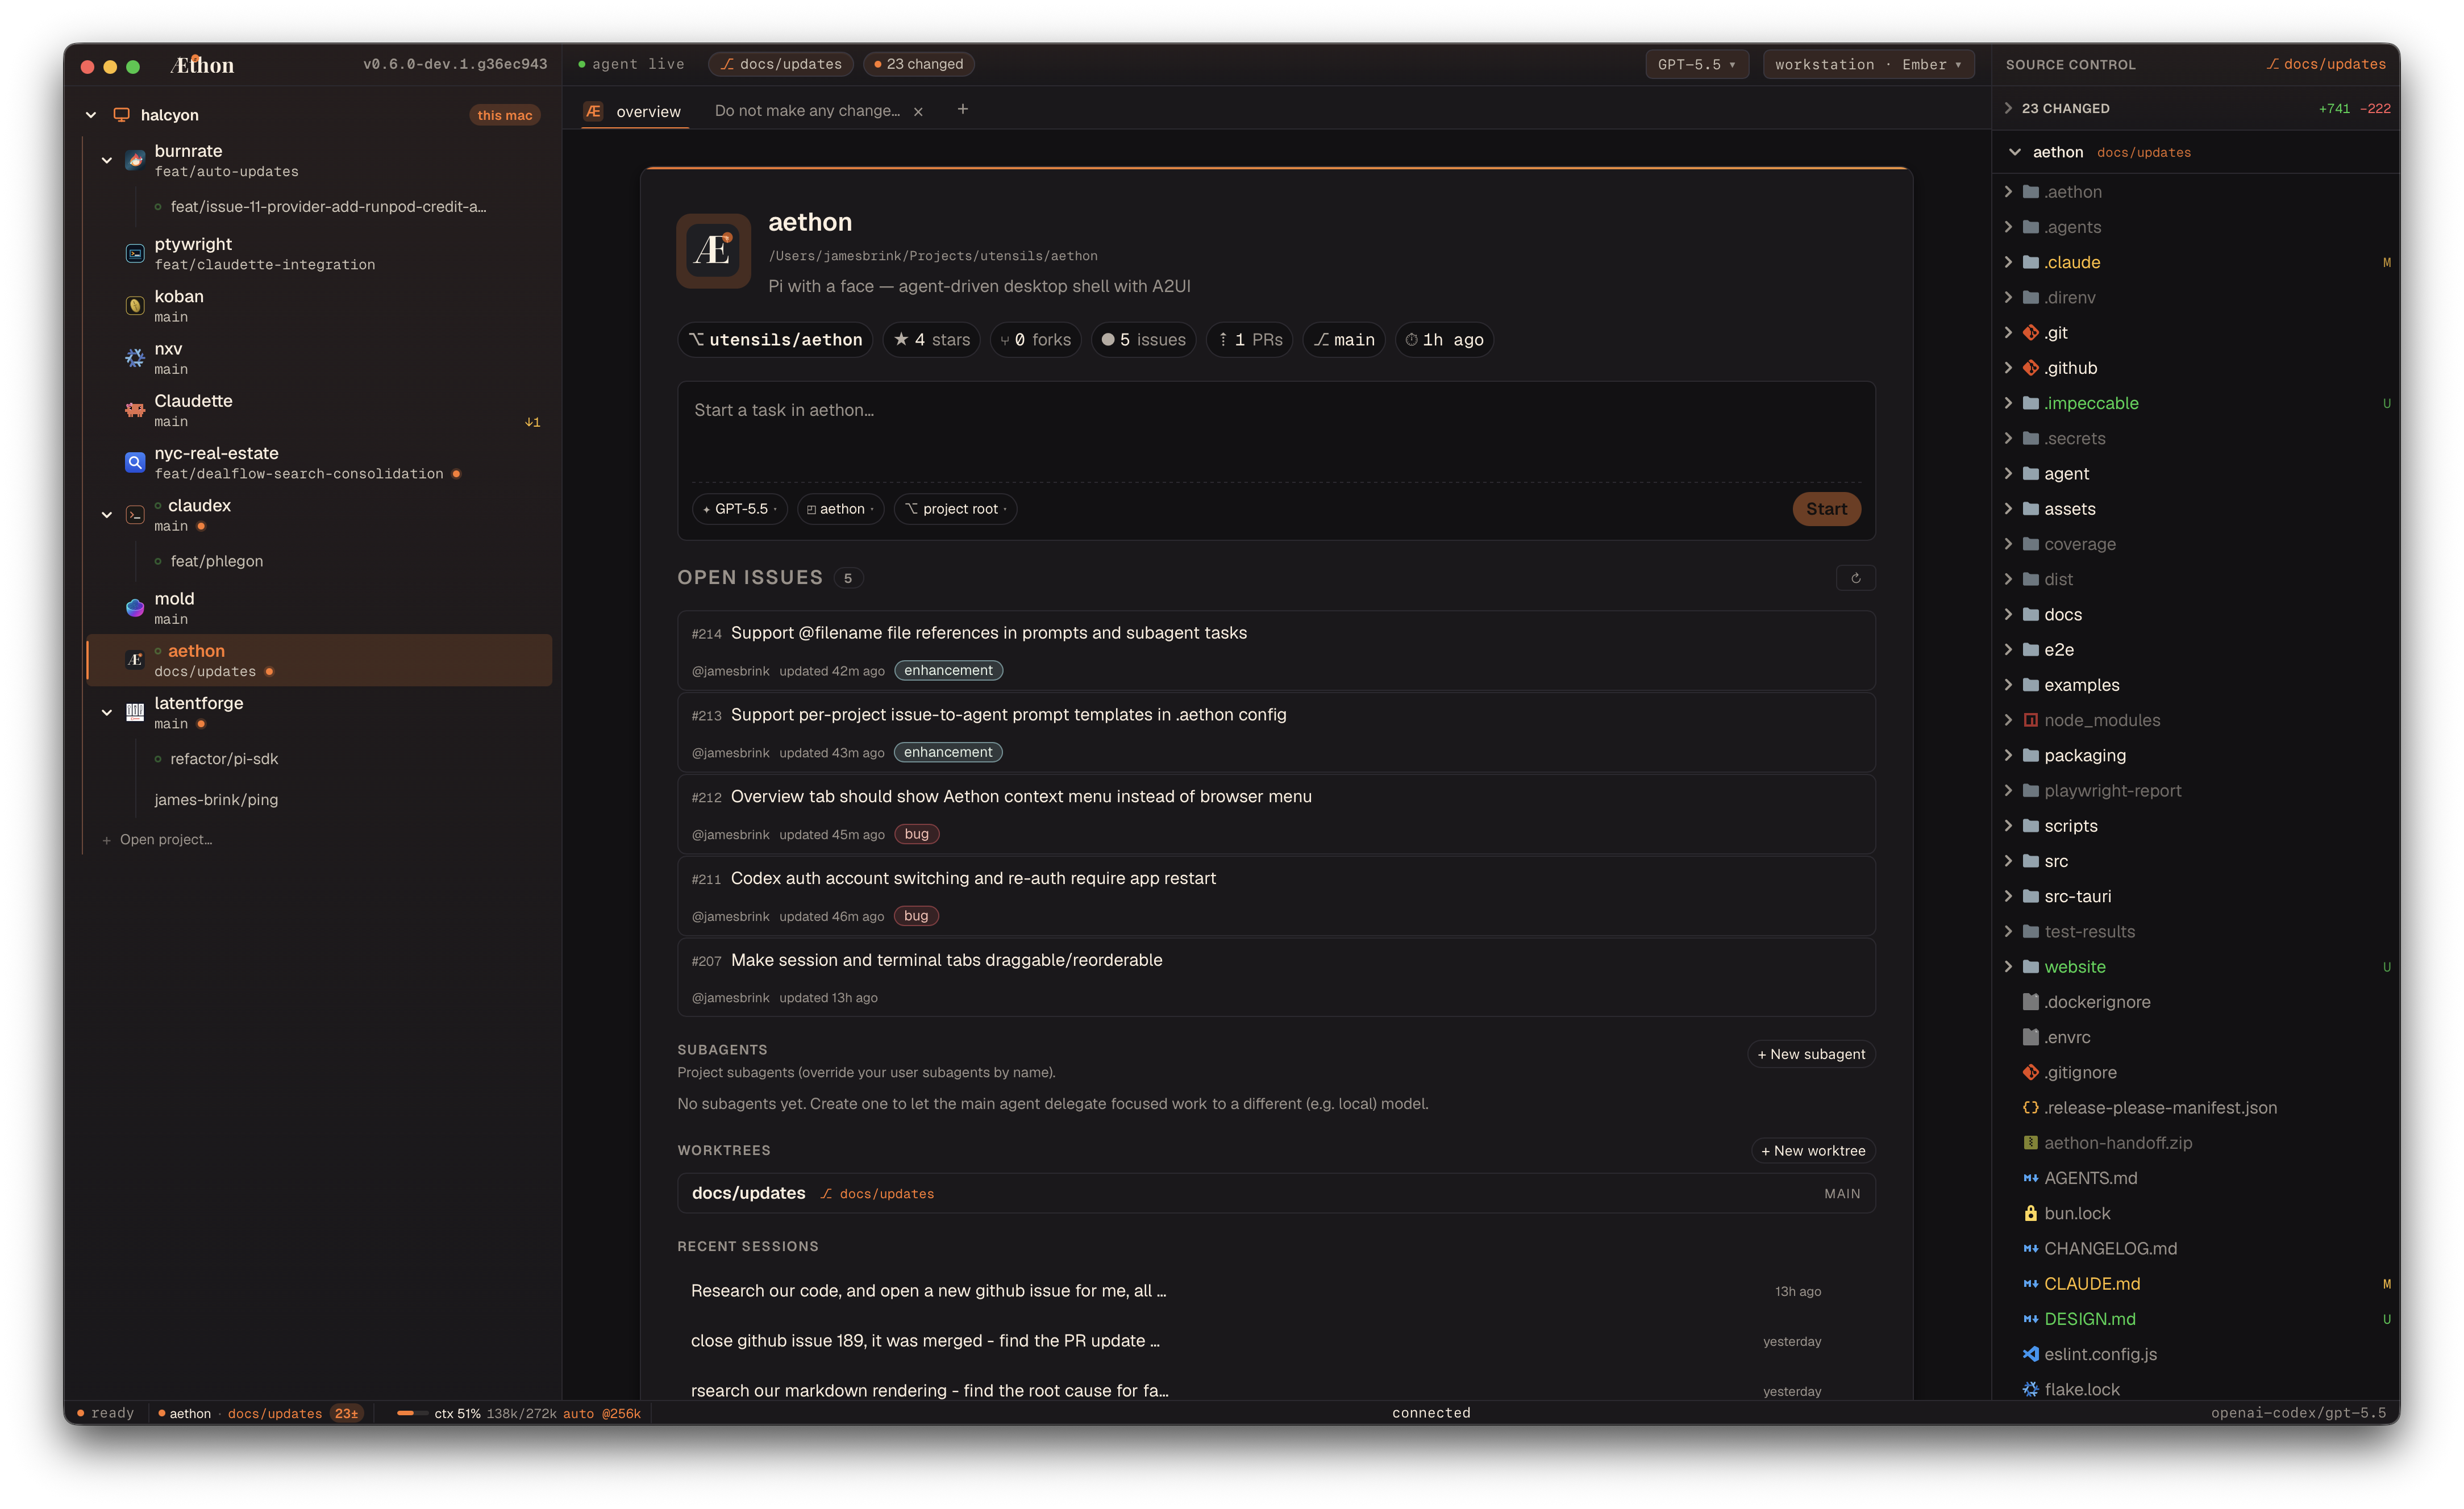Click into the Start a task field

coord(1276,431)
